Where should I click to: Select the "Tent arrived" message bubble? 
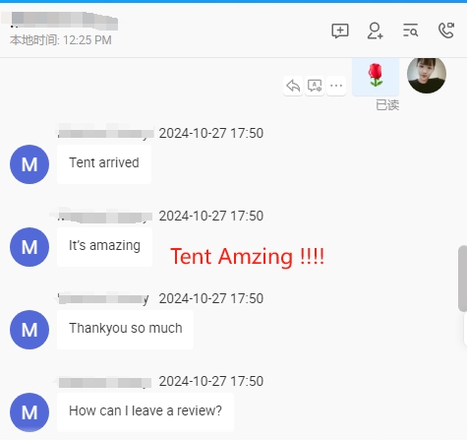(x=104, y=164)
